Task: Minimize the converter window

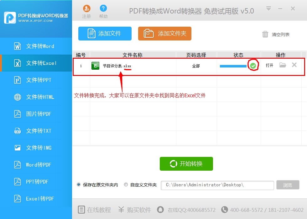Action: pyautogui.click(x=280, y=8)
